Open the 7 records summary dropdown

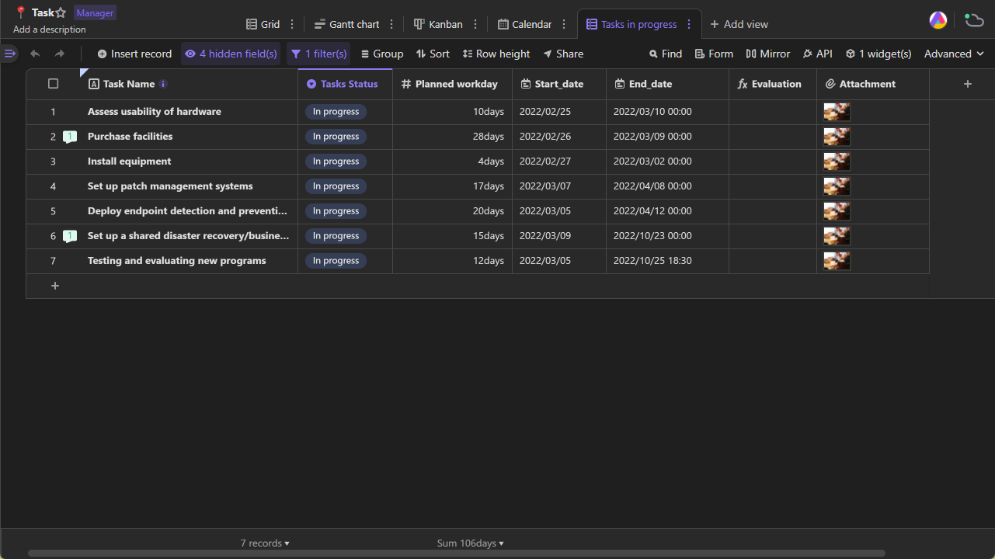pos(265,543)
